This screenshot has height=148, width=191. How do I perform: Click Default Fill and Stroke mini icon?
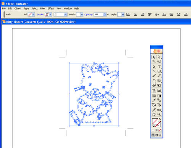(154, 126)
